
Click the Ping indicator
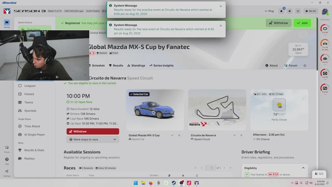pyautogui.click(x=269, y=11)
